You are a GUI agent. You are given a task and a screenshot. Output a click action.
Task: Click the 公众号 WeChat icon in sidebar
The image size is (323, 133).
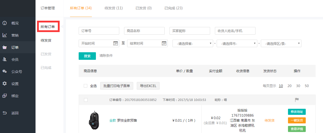click(x=5, y=72)
